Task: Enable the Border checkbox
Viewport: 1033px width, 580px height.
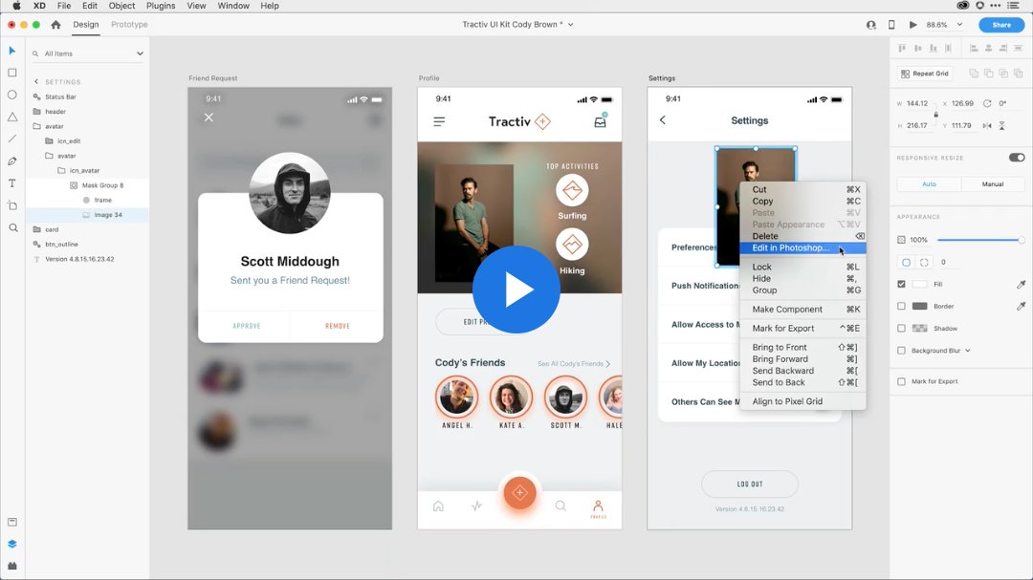Action: [901, 306]
